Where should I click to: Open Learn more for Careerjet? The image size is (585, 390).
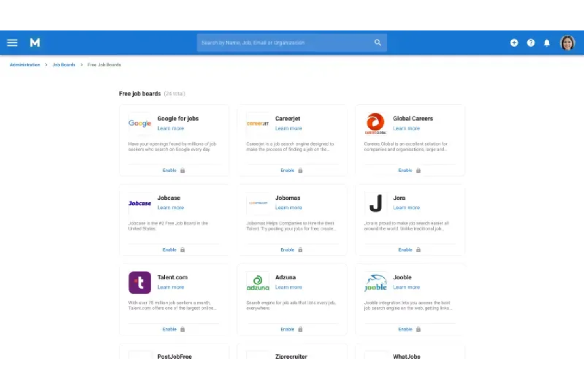[x=288, y=128]
